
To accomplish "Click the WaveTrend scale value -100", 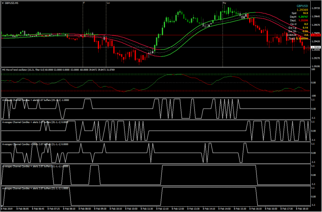I will point(314,96).
